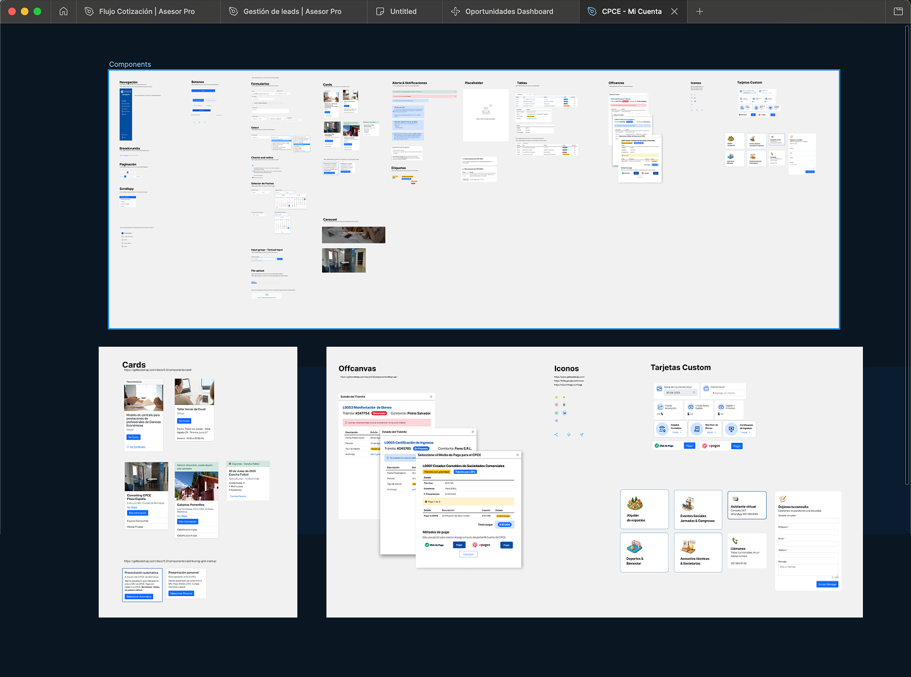This screenshot has width=911, height=677.
Task: Click the Enviar Mensaje button
Action: click(x=827, y=585)
